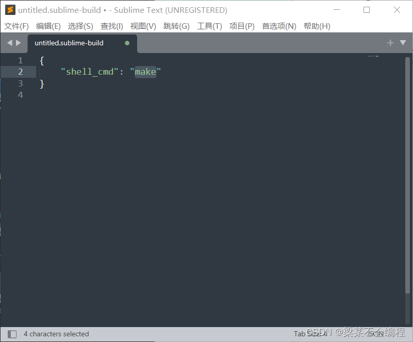
Task: Open the 工具(T) menu
Action: pyautogui.click(x=209, y=26)
